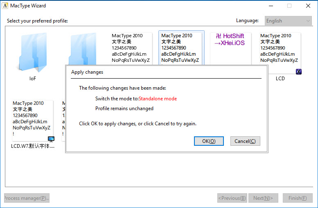
Task: Open the Process manager
Action: click(27, 198)
